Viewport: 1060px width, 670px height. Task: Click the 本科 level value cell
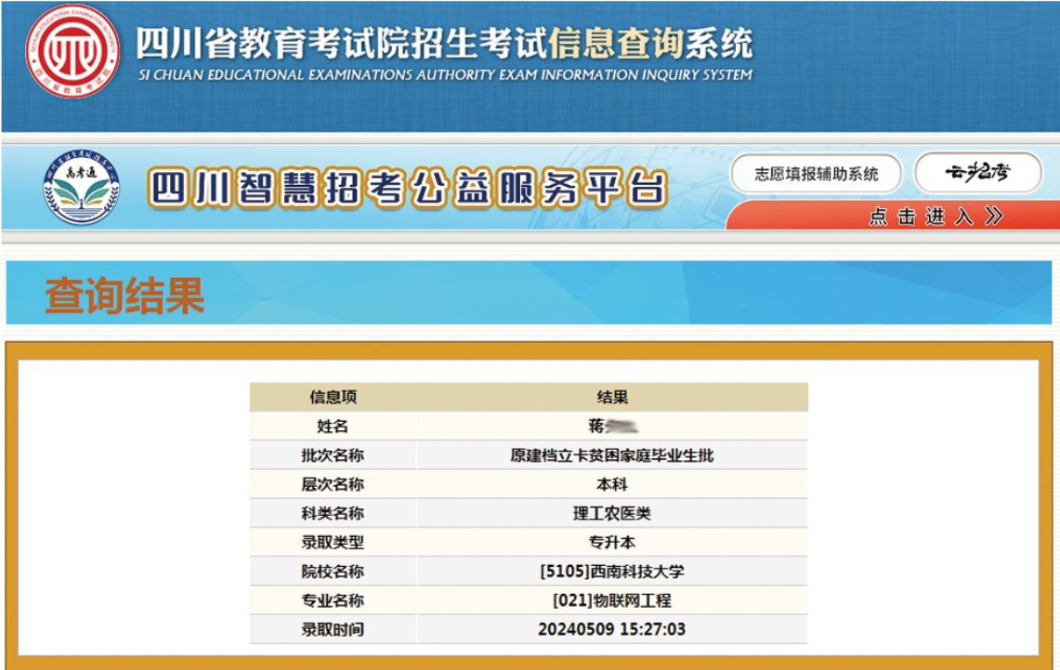(x=611, y=484)
